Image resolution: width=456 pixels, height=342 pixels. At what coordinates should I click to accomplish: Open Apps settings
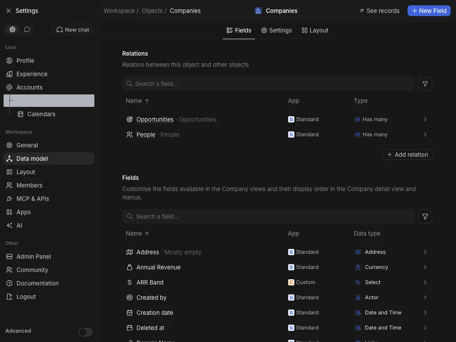click(49, 212)
